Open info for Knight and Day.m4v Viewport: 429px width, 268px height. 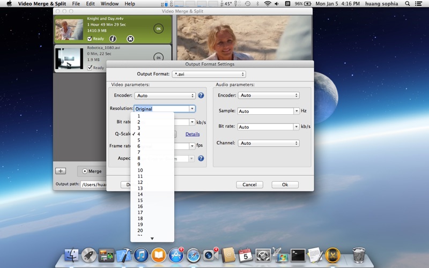pos(113,39)
